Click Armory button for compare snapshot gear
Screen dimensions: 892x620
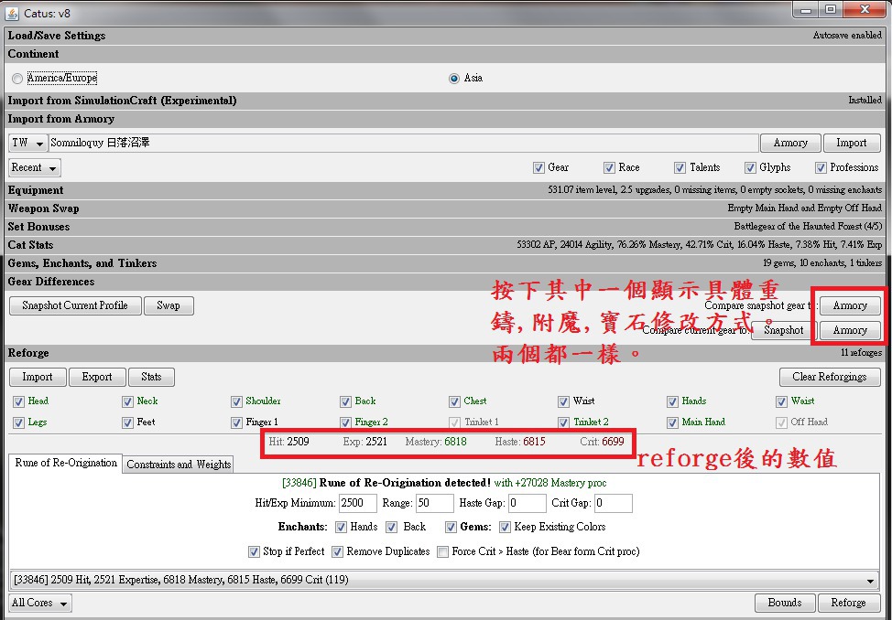pyautogui.click(x=850, y=305)
